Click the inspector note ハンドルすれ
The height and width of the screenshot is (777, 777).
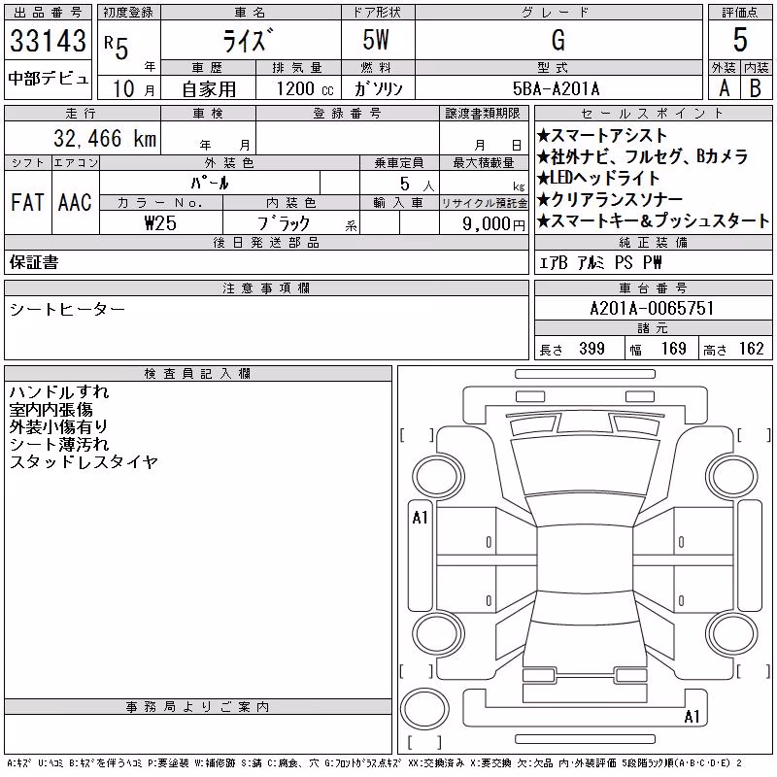(59, 392)
